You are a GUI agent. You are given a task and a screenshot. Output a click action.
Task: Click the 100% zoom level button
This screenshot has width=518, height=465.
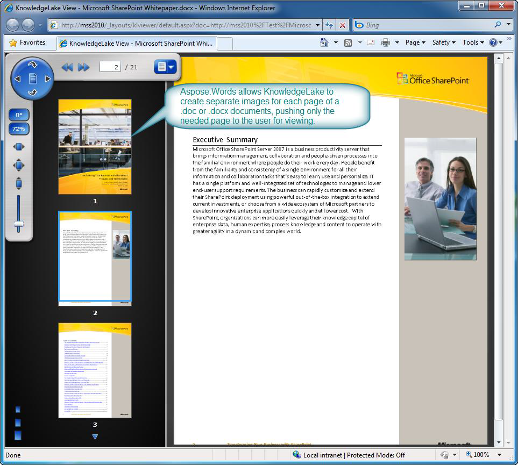[477, 455]
